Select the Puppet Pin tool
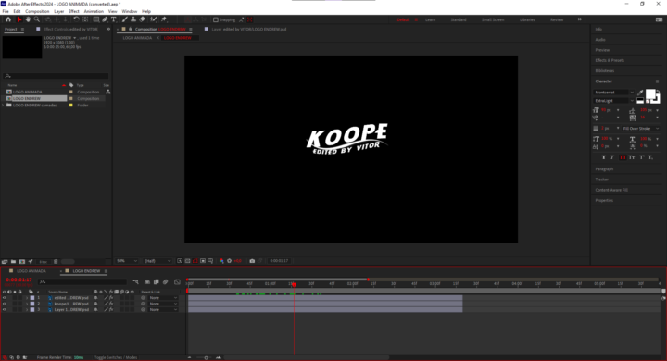This screenshot has height=361, width=667. (x=164, y=19)
